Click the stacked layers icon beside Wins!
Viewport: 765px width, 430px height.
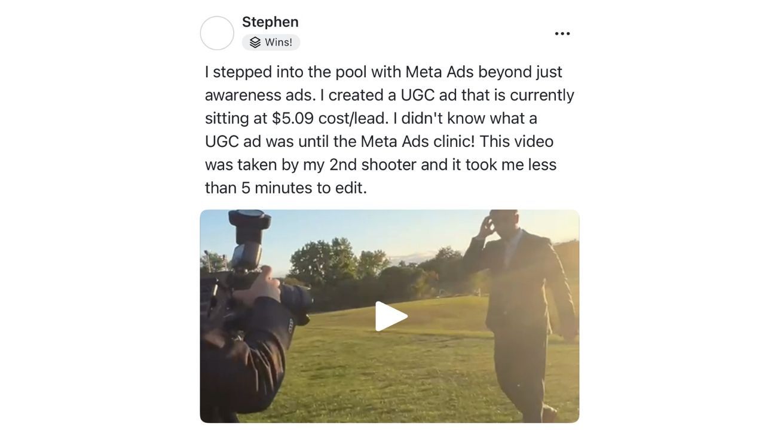pyautogui.click(x=255, y=42)
